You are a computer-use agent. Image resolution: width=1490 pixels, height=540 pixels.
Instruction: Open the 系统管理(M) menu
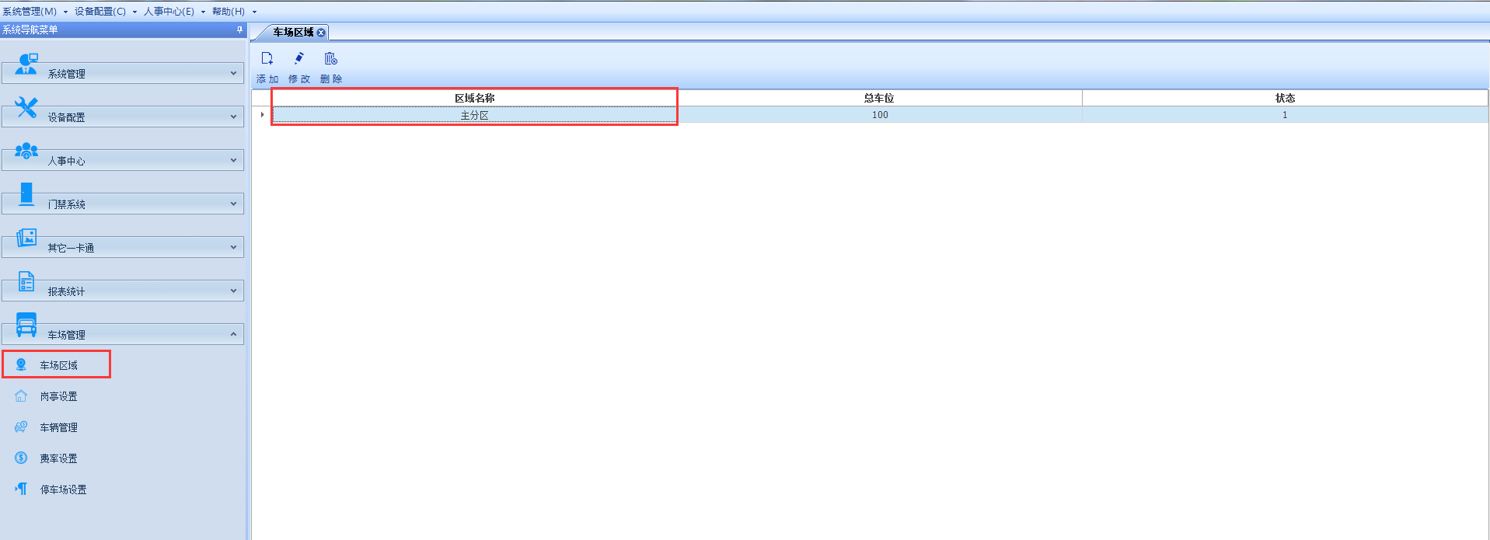30,12
